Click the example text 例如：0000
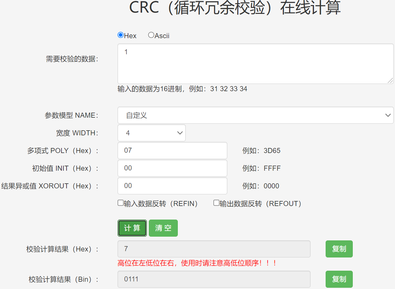Image resolution: width=395 pixels, height=289 pixels. click(x=261, y=186)
